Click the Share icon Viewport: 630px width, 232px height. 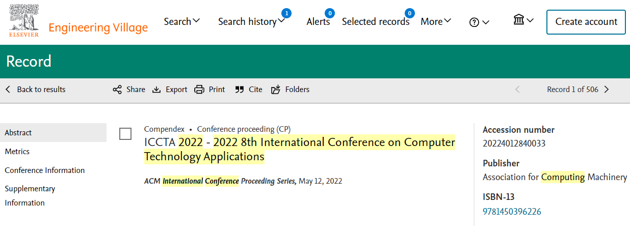pyautogui.click(x=117, y=90)
